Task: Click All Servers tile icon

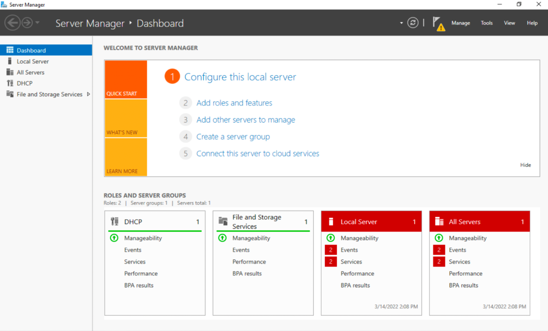Action: [439, 221]
